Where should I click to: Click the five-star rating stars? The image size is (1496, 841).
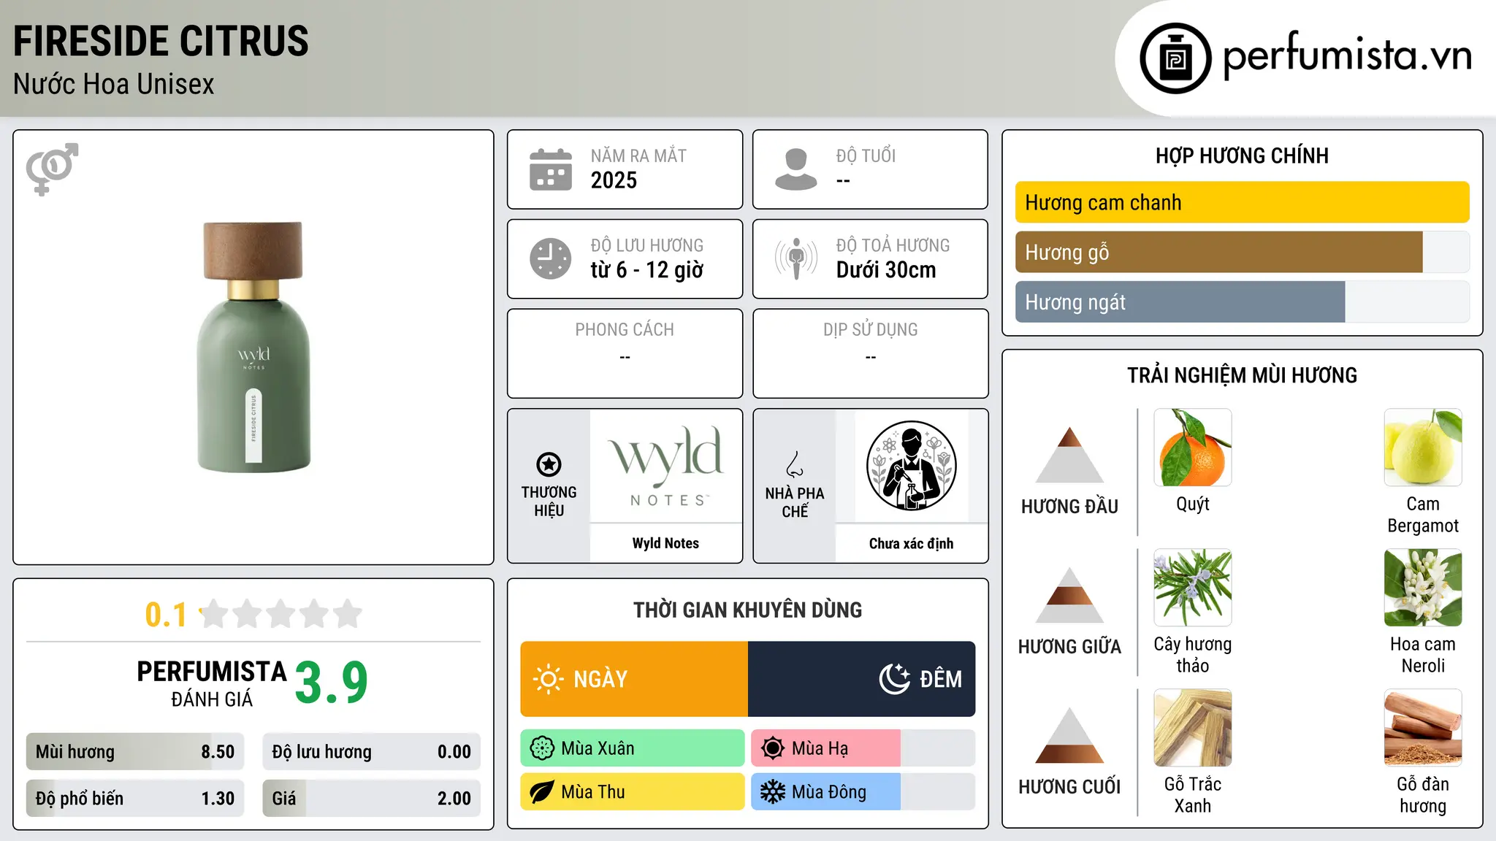[x=281, y=614]
